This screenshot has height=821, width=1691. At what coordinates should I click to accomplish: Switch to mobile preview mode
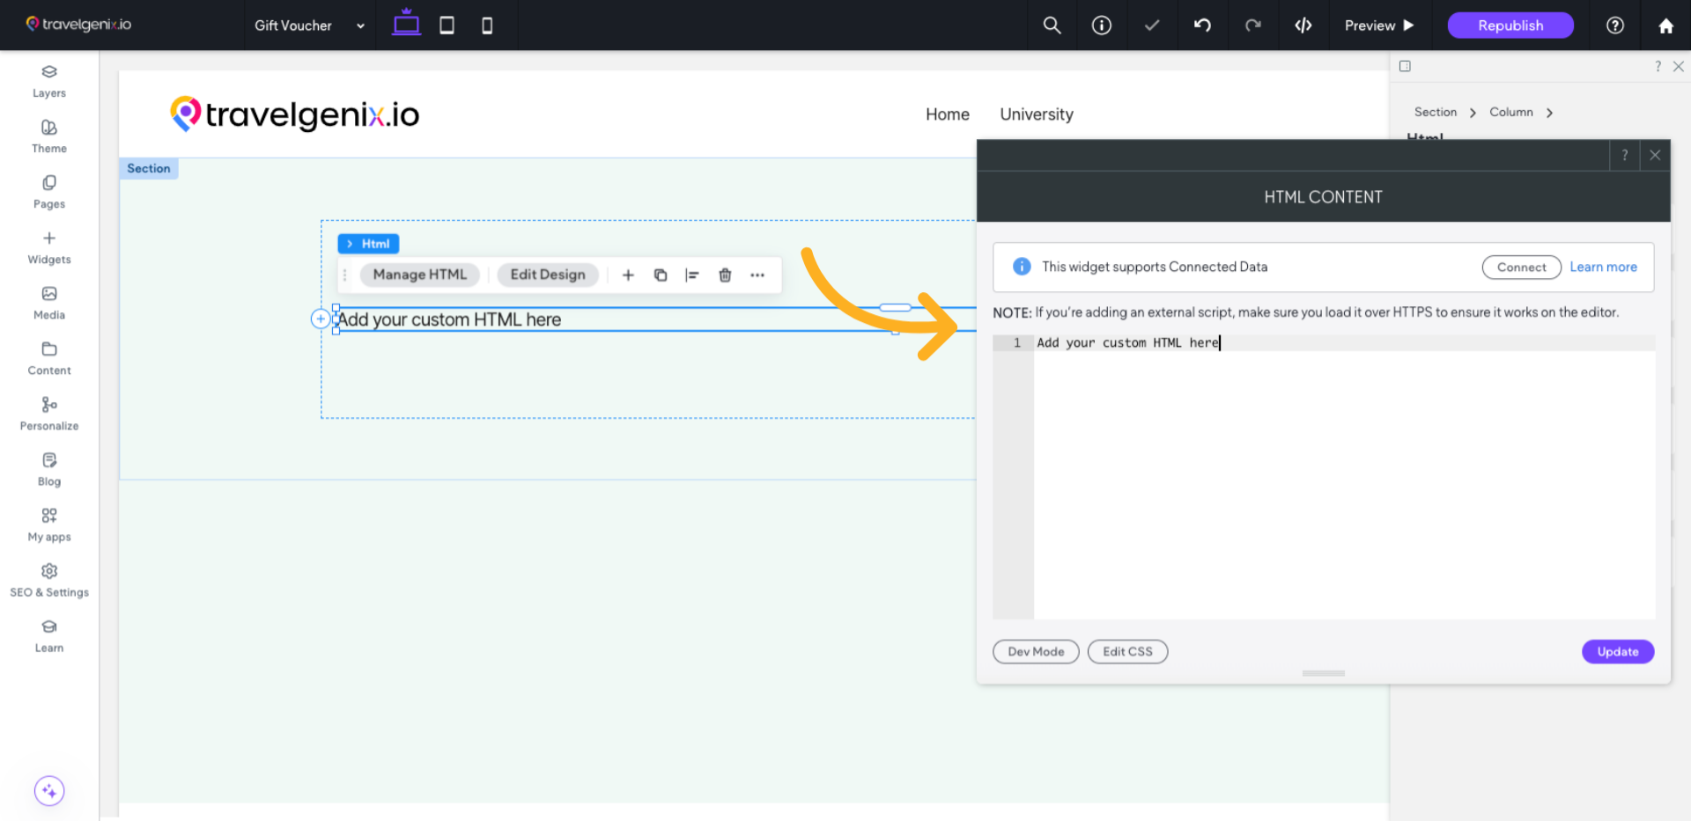[487, 25]
